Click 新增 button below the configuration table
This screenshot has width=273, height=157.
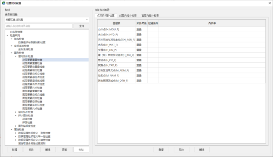click(161, 149)
